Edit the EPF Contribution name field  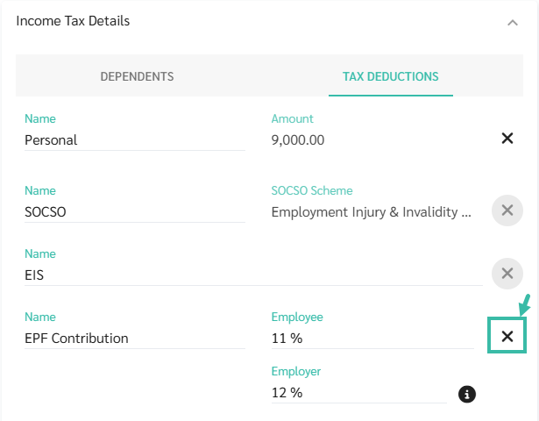point(135,338)
